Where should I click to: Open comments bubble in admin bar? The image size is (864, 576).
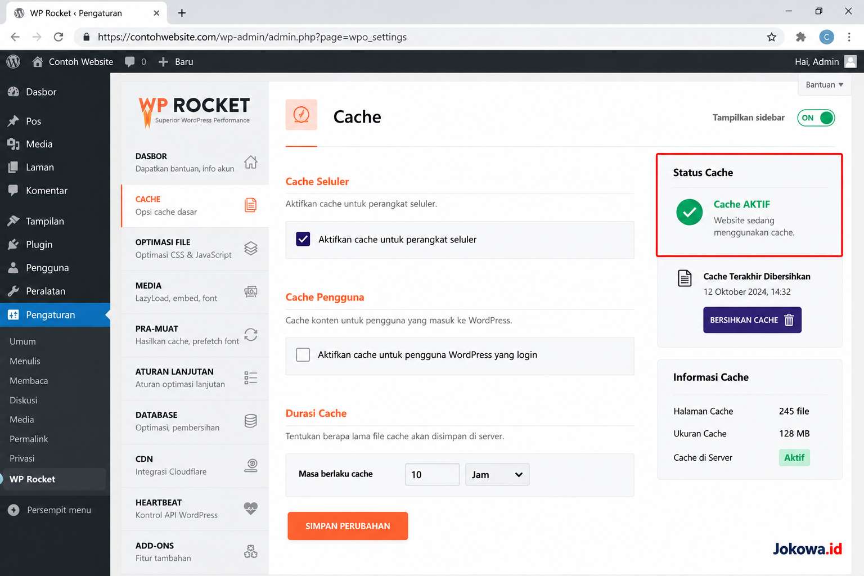[130, 62]
